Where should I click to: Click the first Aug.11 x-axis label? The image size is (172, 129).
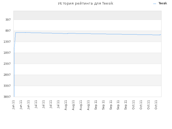tap(66, 105)
